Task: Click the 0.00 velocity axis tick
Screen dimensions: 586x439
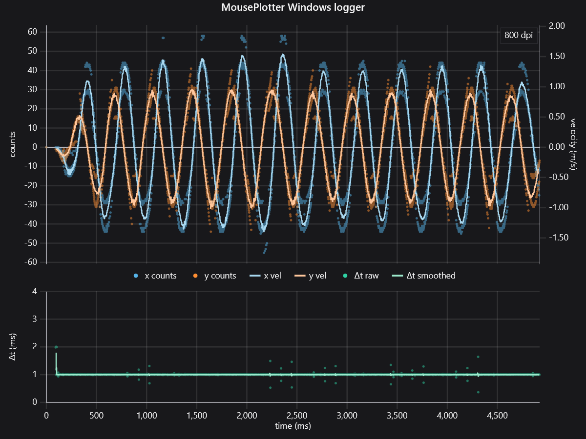Action: click(x=556, y=147)
